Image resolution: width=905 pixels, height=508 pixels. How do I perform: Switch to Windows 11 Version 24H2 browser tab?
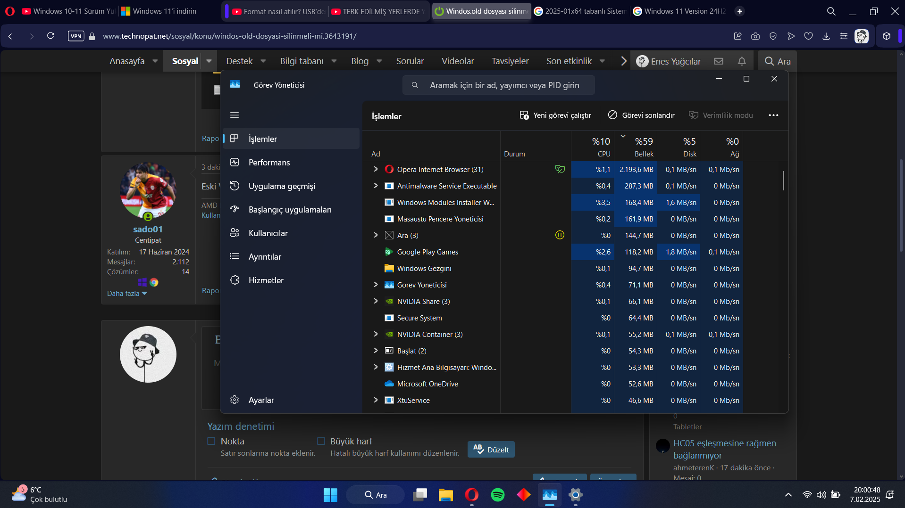(680, 11)
